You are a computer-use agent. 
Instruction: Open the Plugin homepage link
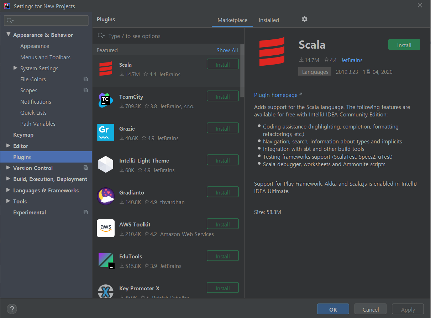[278, 95]
